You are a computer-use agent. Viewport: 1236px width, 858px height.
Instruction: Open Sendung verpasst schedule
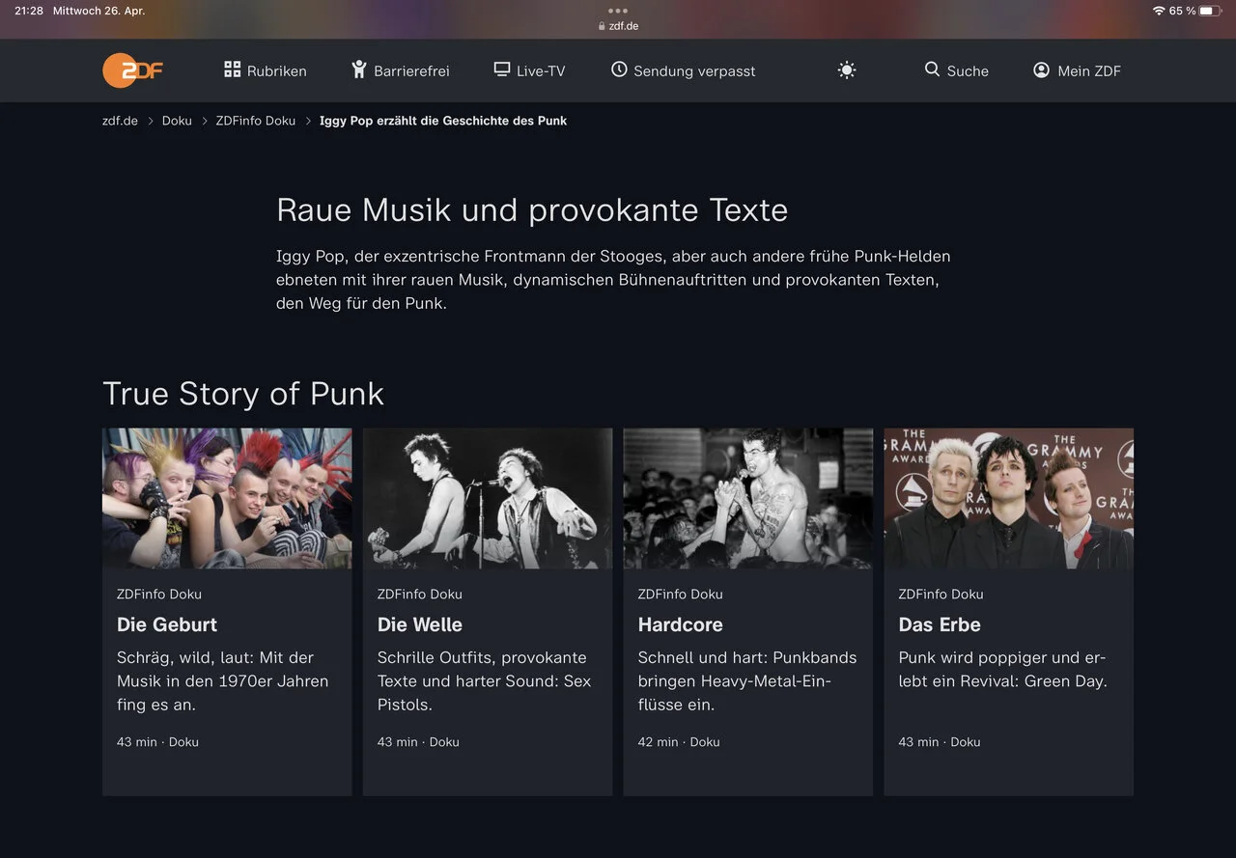pos(683,70)
